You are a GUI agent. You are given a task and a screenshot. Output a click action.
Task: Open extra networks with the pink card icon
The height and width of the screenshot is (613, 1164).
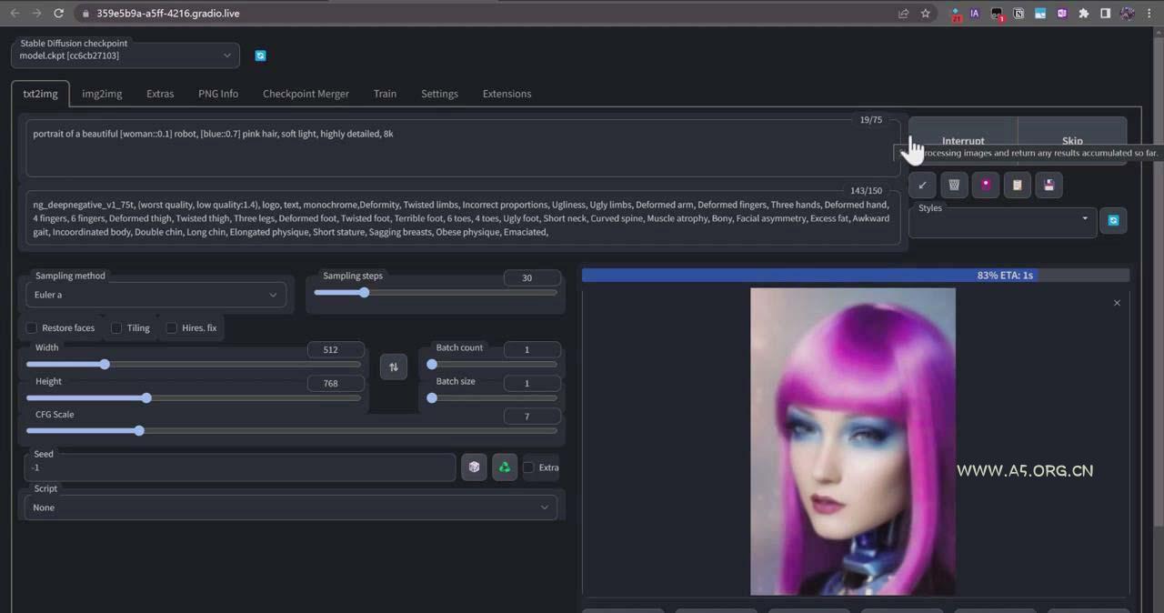pyautogui.click(x=986, y=186)
